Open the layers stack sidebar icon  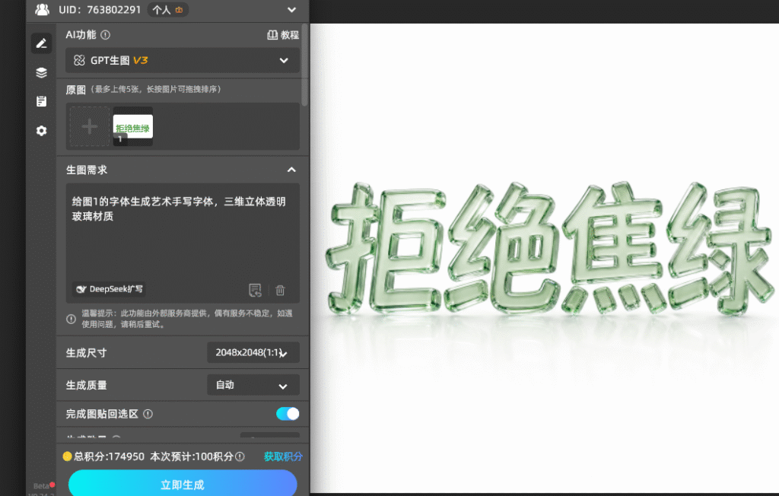41,72
